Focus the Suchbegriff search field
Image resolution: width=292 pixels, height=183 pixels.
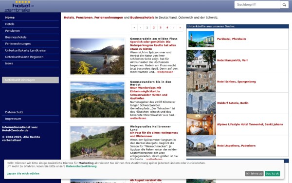[x=257, y=5]
